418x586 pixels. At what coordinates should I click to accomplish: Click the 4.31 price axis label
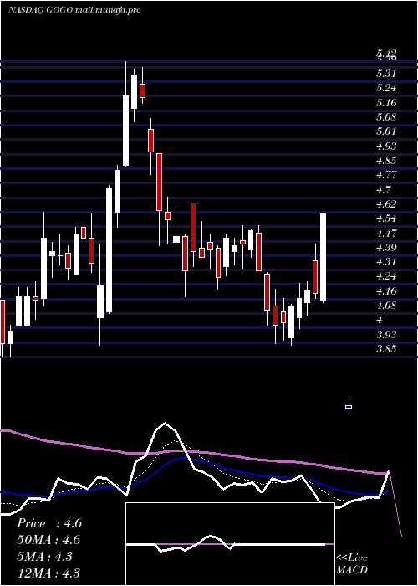[x=386, y=262]
